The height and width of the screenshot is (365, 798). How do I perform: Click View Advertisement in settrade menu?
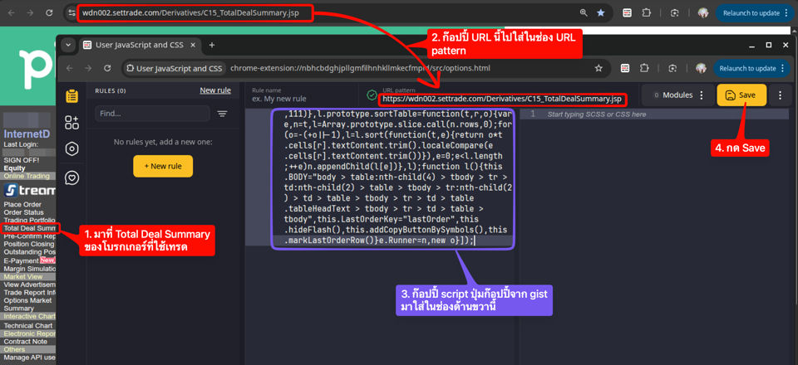[30, 285]
